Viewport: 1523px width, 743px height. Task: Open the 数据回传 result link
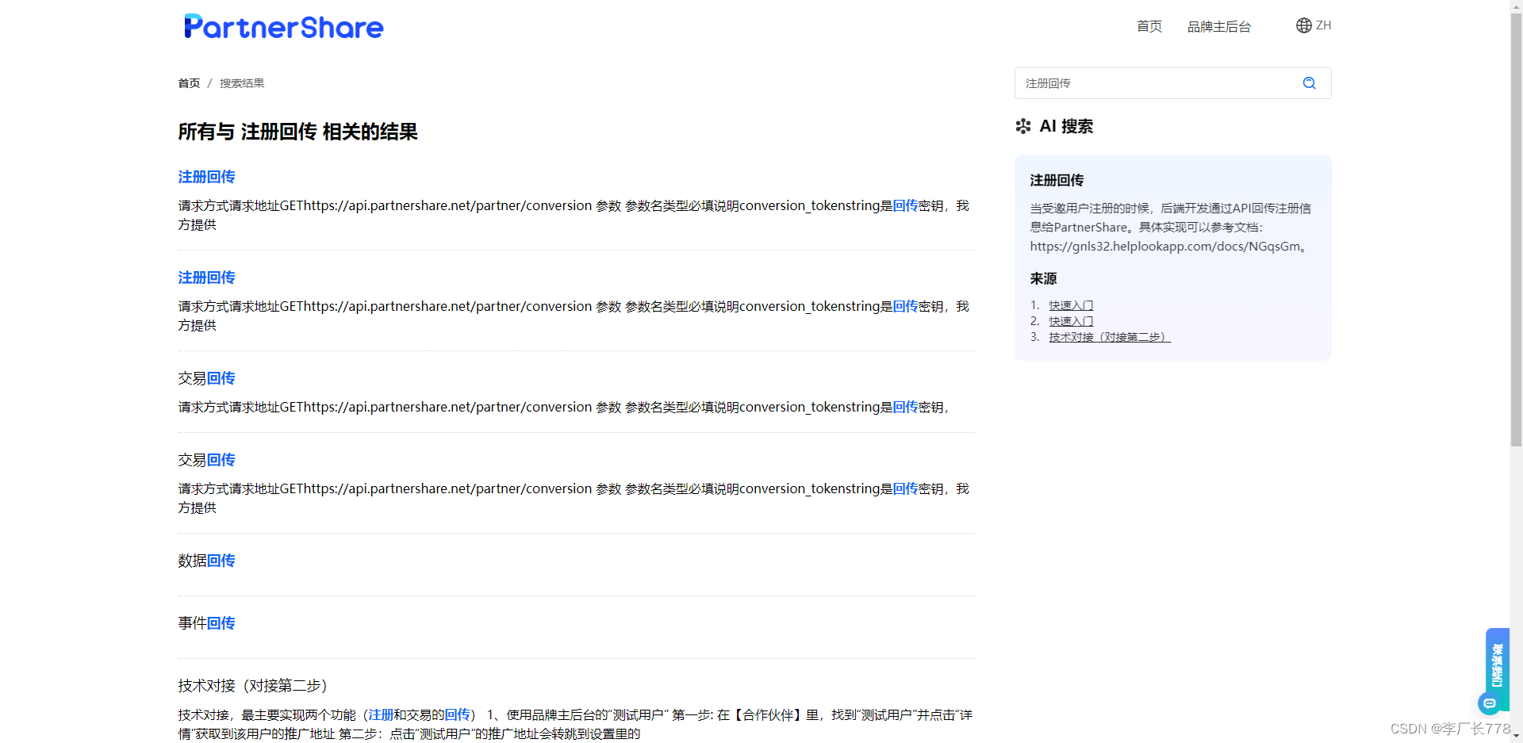click(206, 561)
